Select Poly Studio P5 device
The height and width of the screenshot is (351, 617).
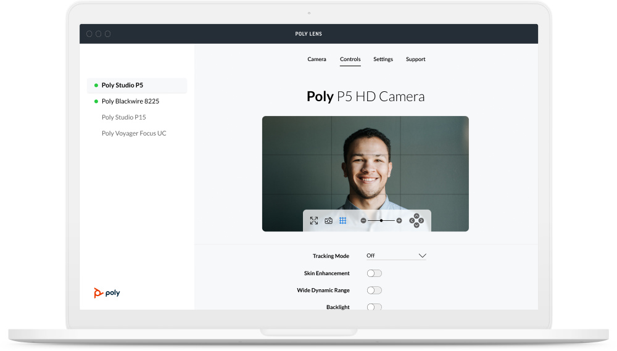(137, 85)
